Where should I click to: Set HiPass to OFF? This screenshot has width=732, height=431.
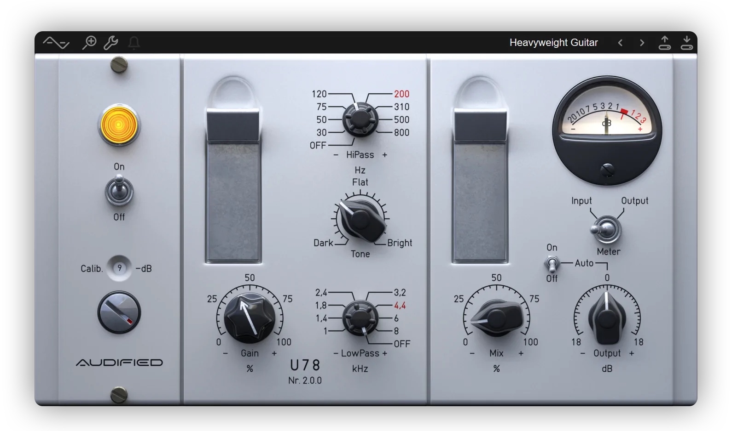tap(318, 145)
